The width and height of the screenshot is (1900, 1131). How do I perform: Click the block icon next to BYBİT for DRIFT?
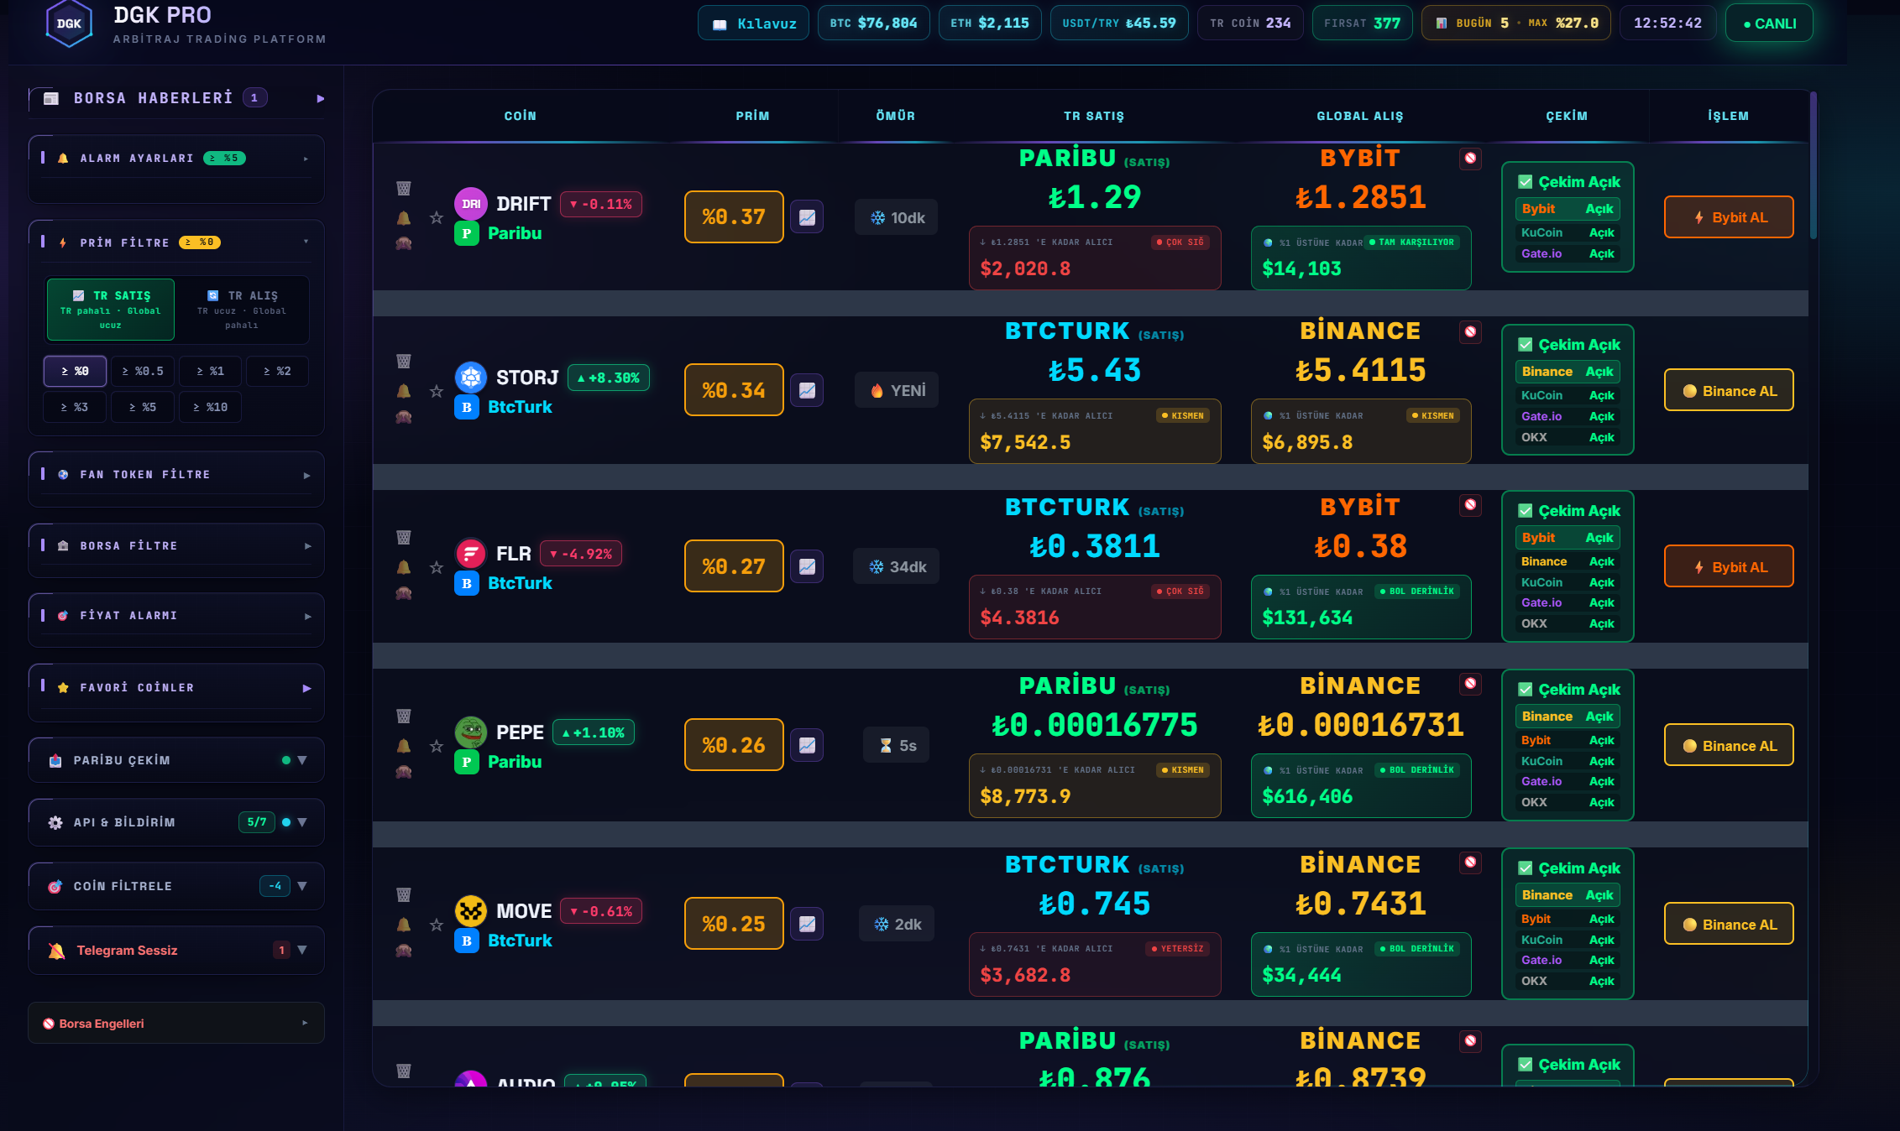click(1470, 159)
